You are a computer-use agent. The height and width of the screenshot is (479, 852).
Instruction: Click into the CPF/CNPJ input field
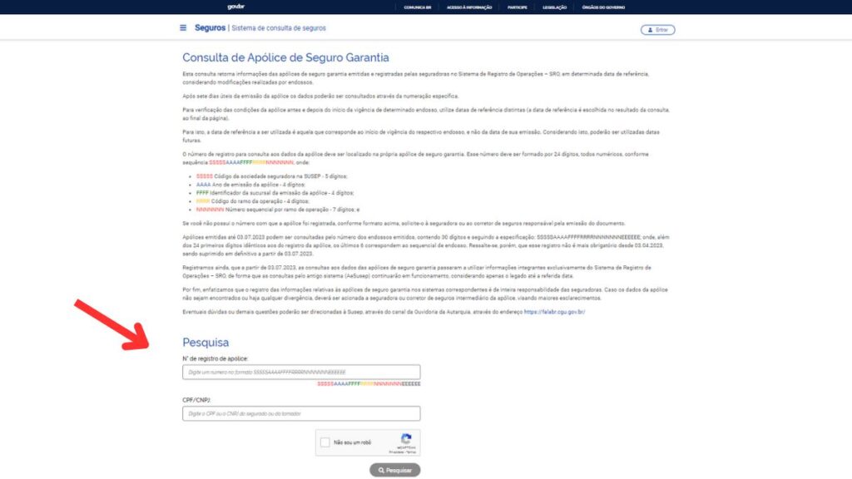coord(301,413)
